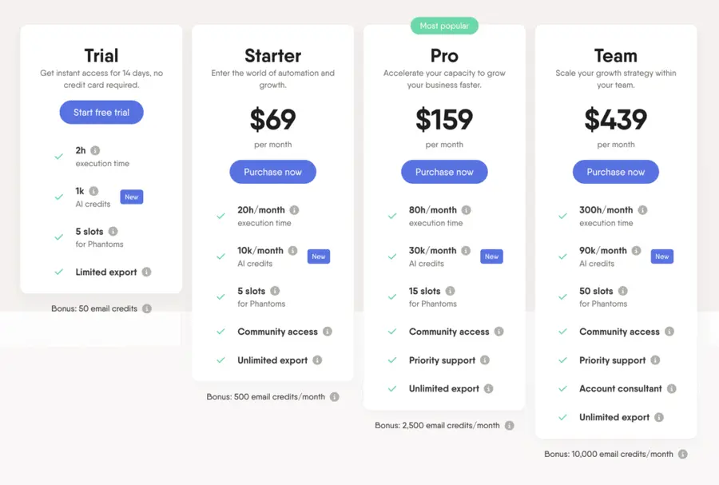Click the New badge on Starter's AI credits
This screenshot has height=485, width=719.
(319, 256)
